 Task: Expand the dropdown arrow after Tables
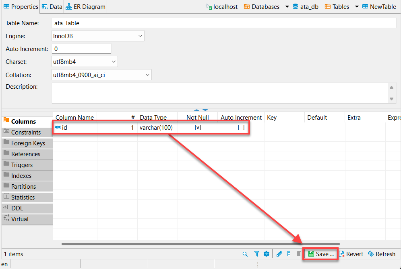click(x=356, y=7)
